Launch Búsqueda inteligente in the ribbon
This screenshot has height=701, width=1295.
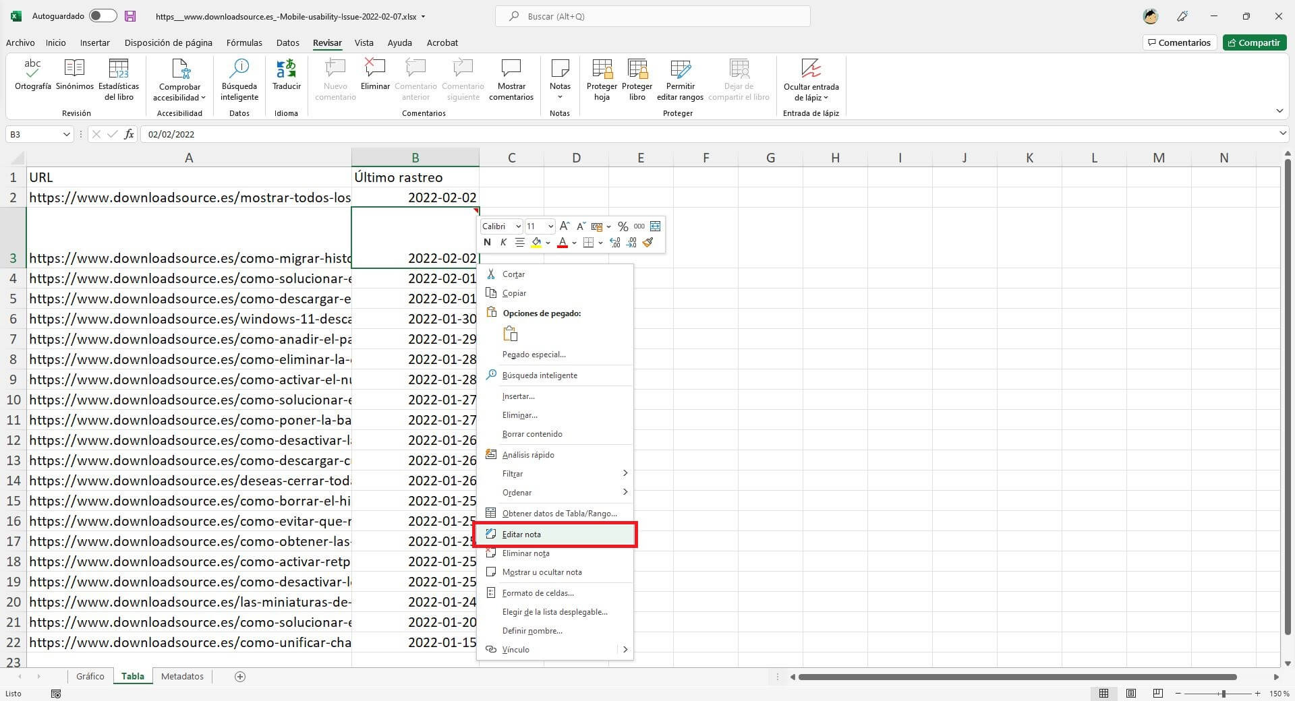[239, 80]
